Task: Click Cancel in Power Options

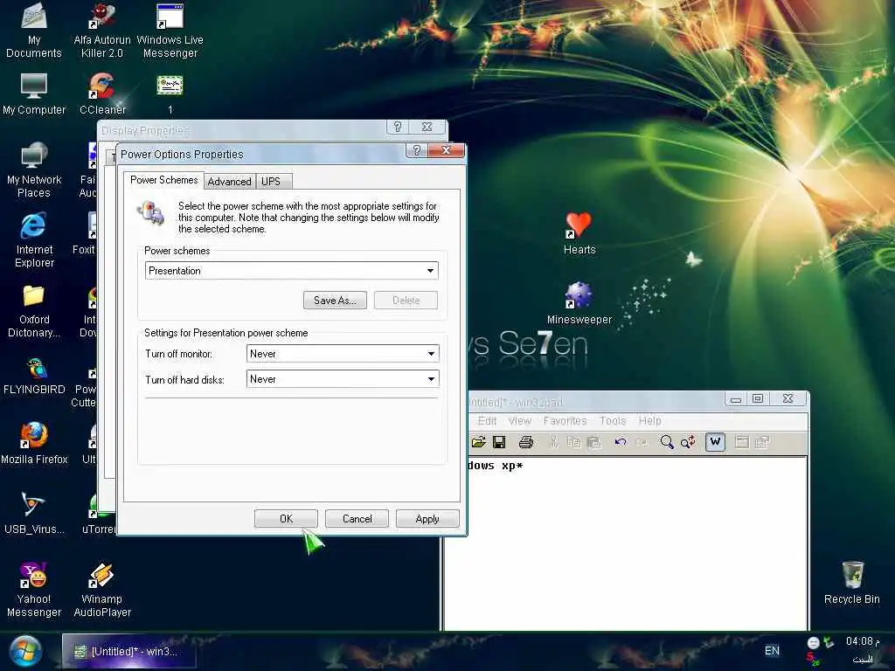Action: [x=357, y=519]
